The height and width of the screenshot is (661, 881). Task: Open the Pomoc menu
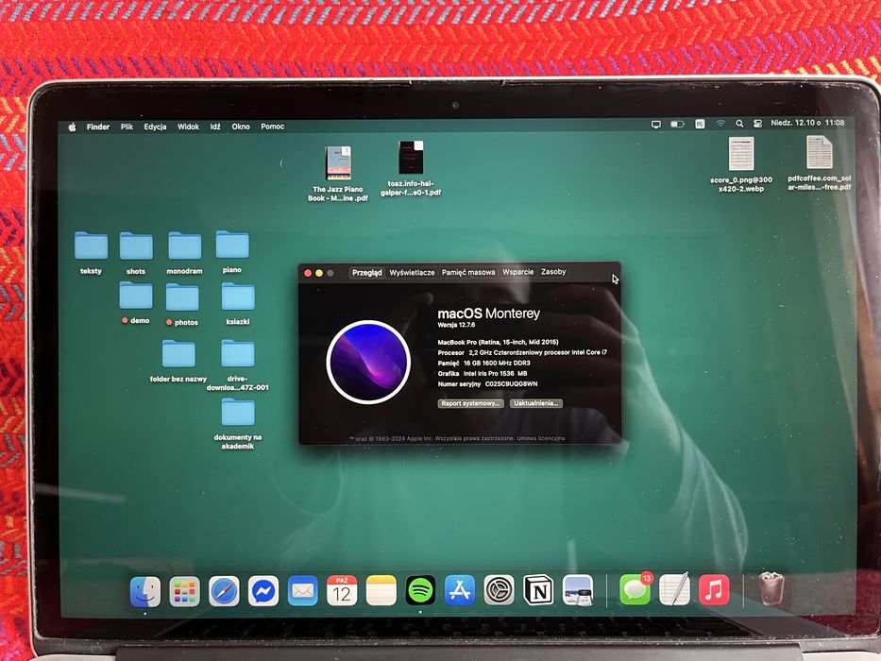click(273, 127)
